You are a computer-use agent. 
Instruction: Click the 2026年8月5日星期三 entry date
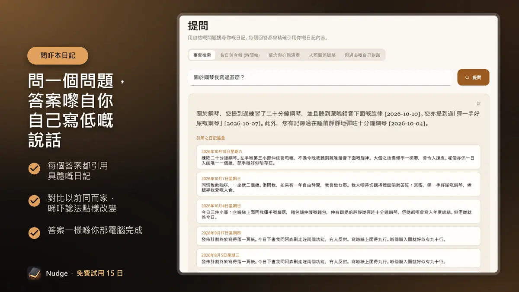(x=220, y=255)
